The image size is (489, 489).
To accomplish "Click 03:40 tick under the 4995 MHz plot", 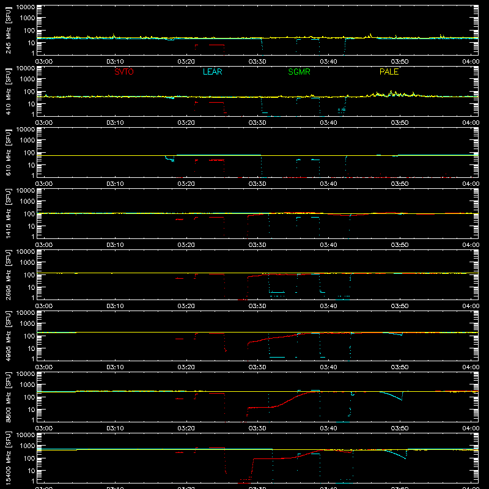I will pos(328,367).
